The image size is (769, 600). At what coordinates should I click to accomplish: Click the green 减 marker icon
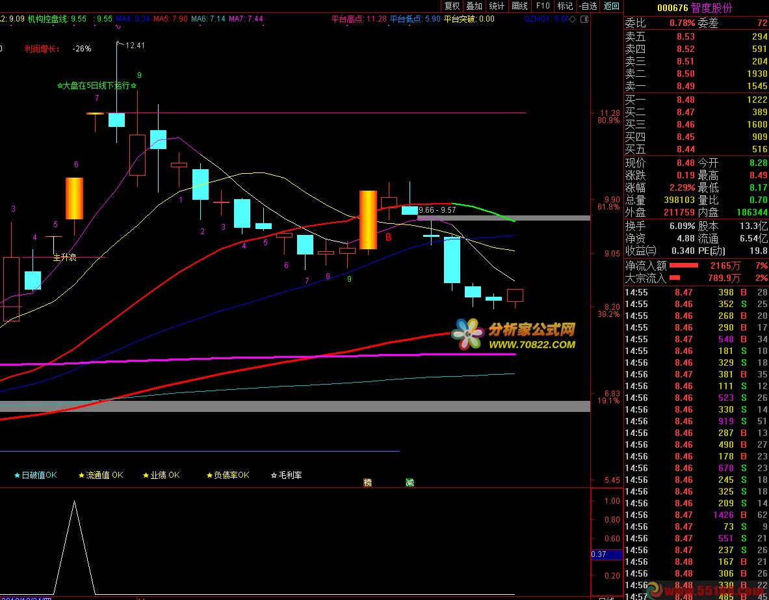410,483
